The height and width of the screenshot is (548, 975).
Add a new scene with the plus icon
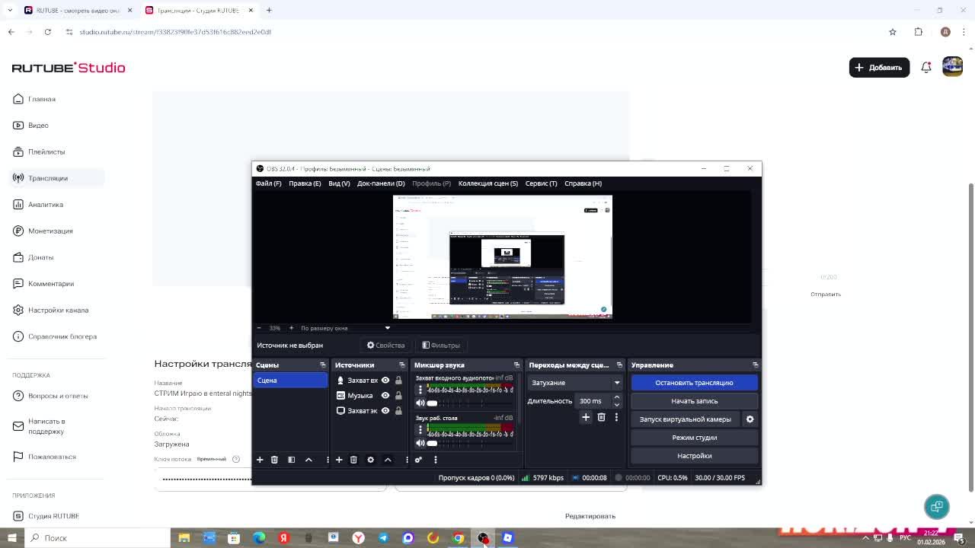coord(260,460)
